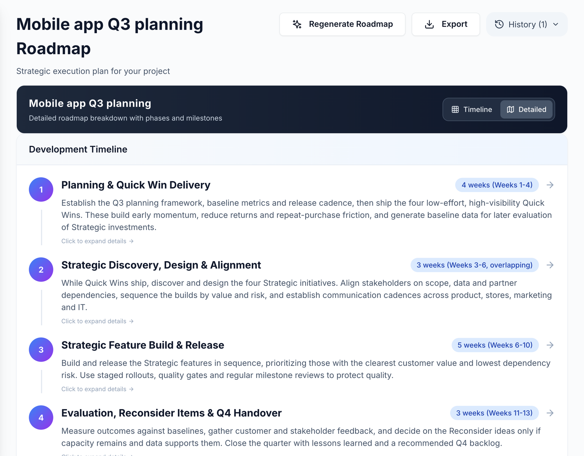This screenshot has height=456, width=584.
Task: Click the 4 weeks (Weeks 1-4) badge
Action: pos(497,185)
